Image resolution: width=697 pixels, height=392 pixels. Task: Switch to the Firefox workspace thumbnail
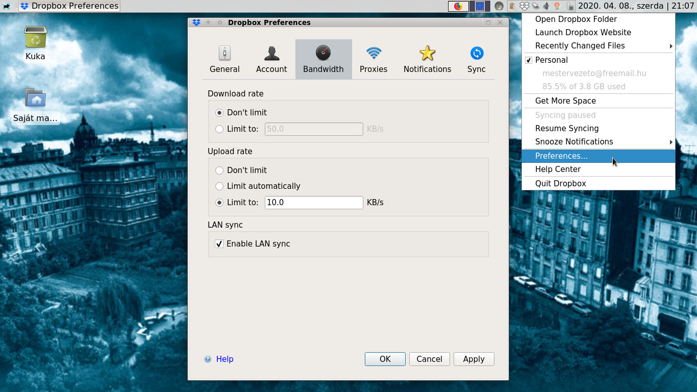coord(458,6)
